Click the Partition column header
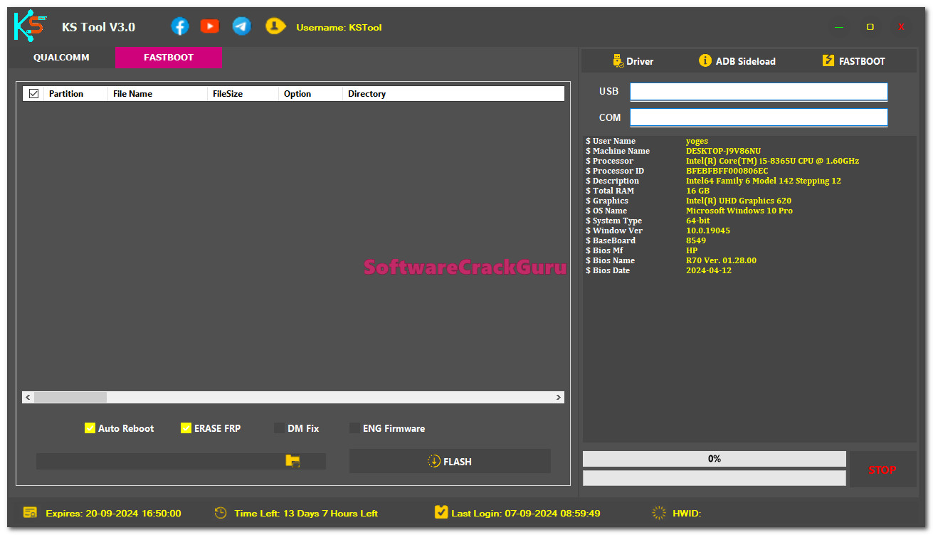 (x=75, y=93)
